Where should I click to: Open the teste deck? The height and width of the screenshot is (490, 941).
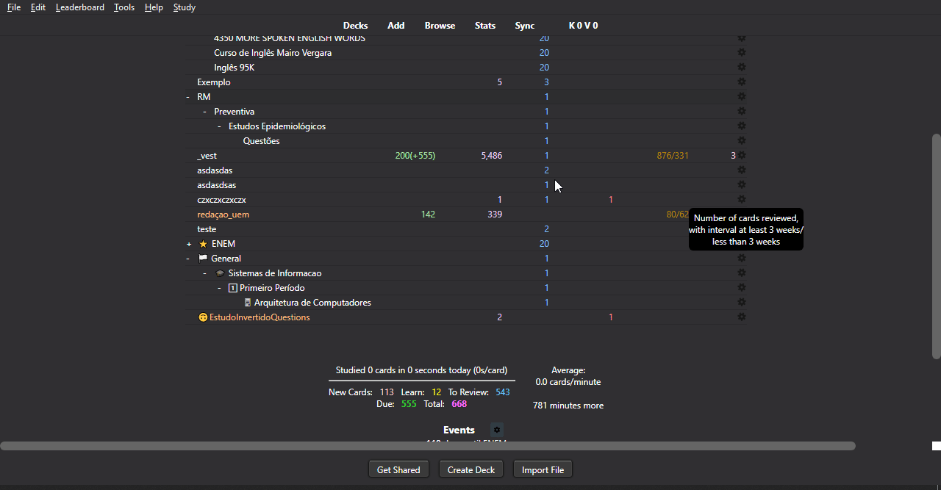point(207,229)
